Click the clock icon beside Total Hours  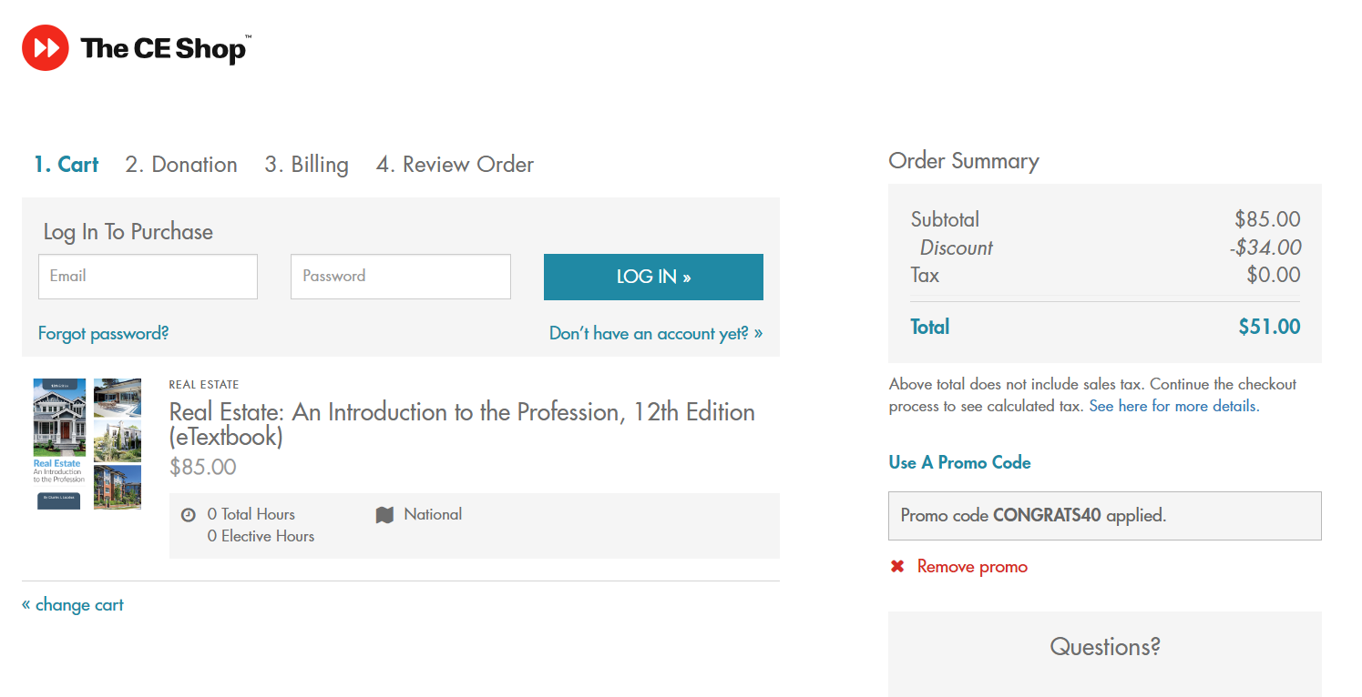coord(189,515)
